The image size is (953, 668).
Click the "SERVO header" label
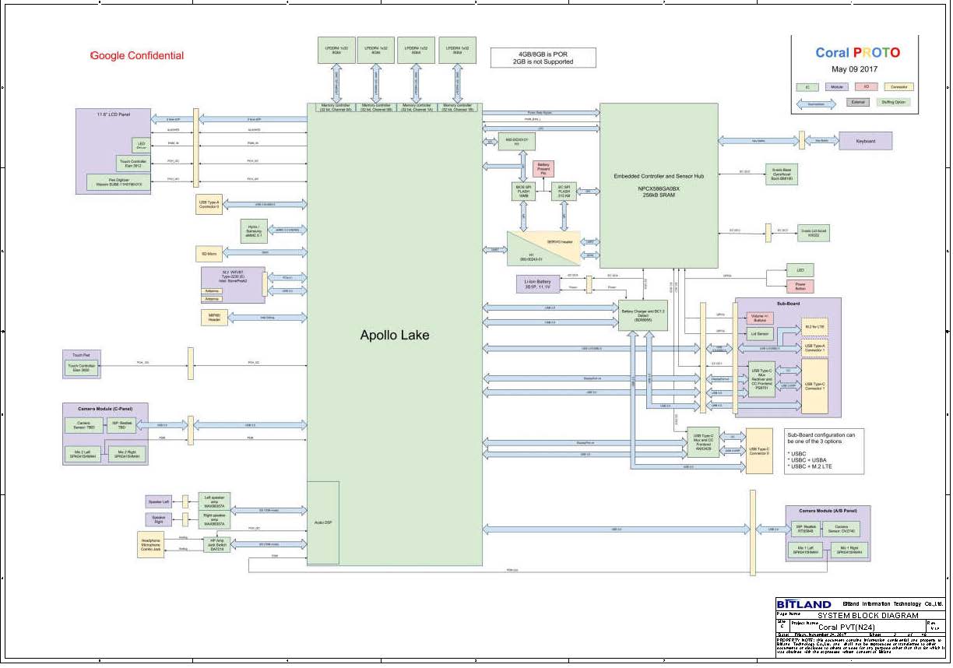coord(560,242)
